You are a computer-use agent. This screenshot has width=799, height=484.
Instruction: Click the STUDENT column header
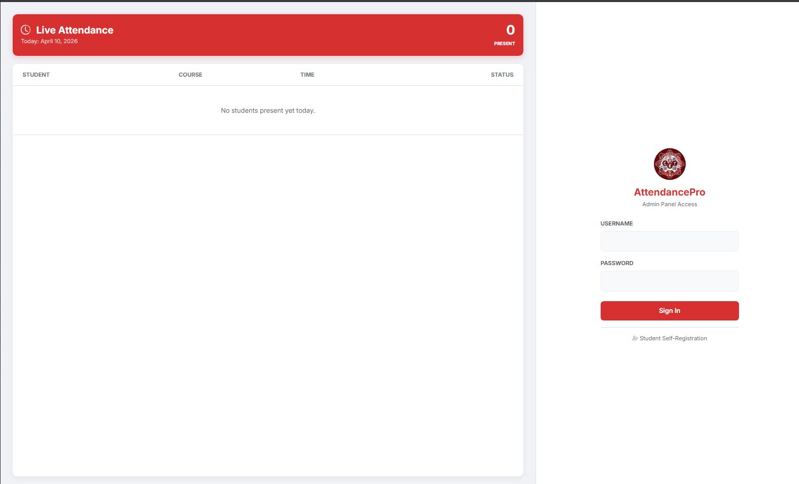[x=36, y=75]
